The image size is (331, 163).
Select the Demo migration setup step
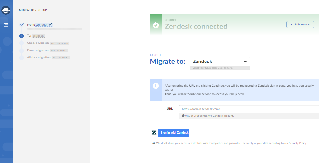tap(38, 50)
